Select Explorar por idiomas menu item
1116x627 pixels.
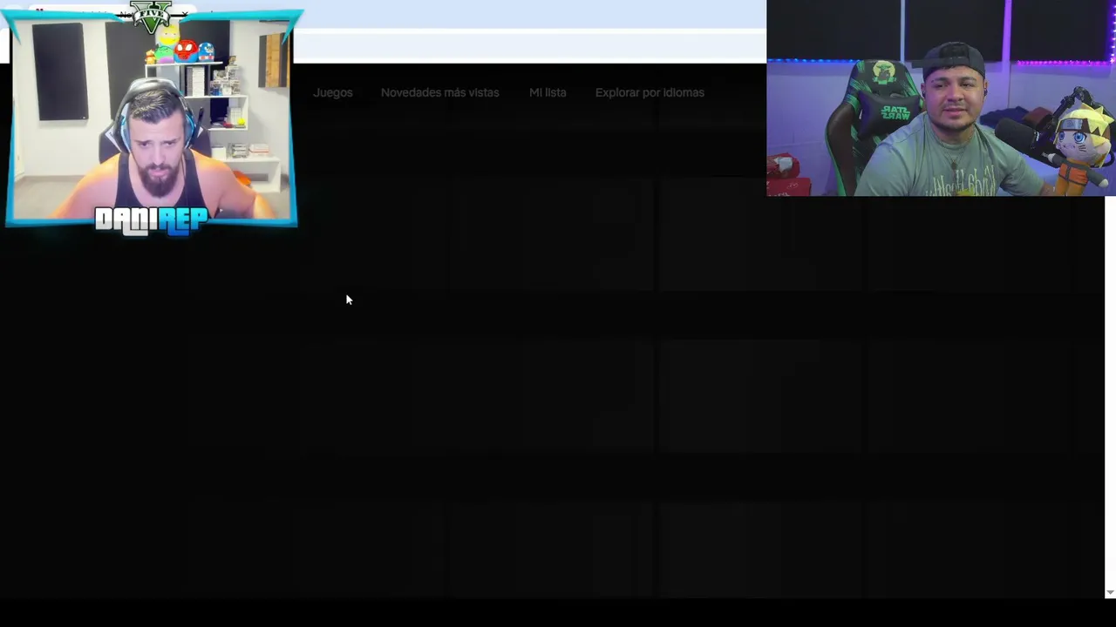[x=650, y=92]
